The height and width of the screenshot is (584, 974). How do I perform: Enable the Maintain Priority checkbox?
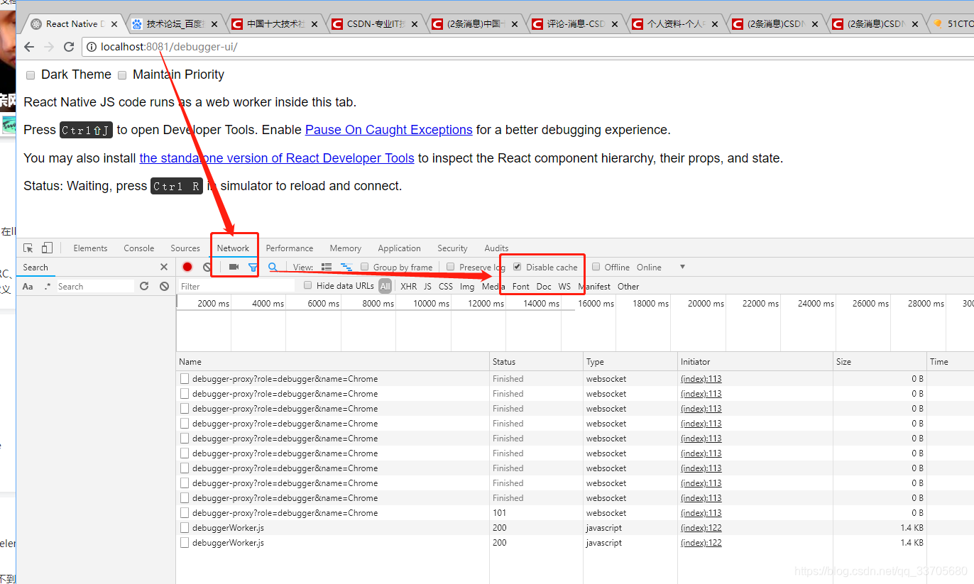tap(122, 75)
